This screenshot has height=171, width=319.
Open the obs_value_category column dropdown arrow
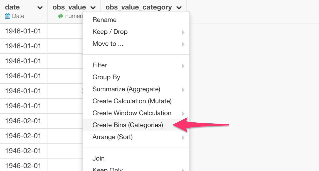tap(179, 8)
